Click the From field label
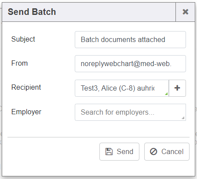 (x=19, y=63)
